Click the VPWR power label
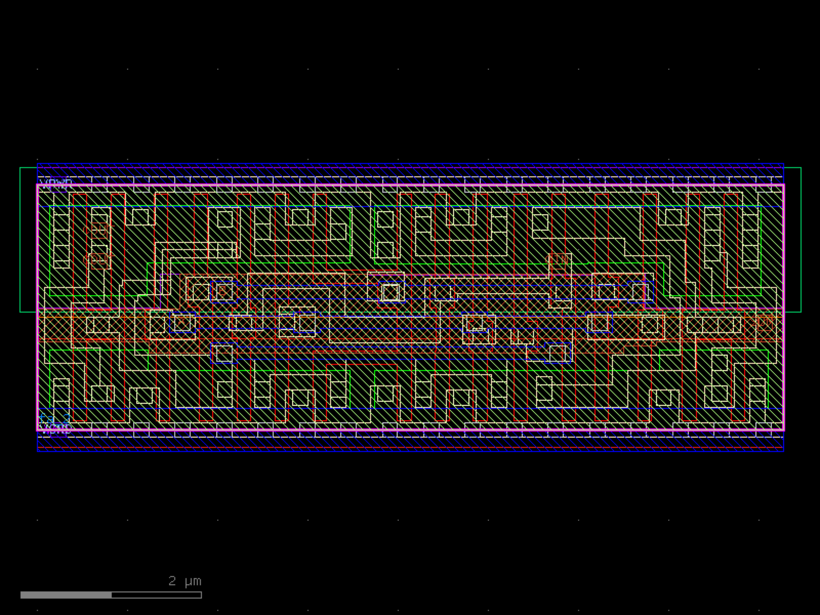Viewport: 820px width, 615px height. click(x=56, y=183)
